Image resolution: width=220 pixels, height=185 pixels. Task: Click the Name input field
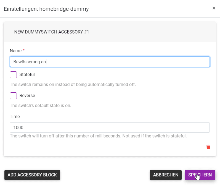(x=110, y=62)
